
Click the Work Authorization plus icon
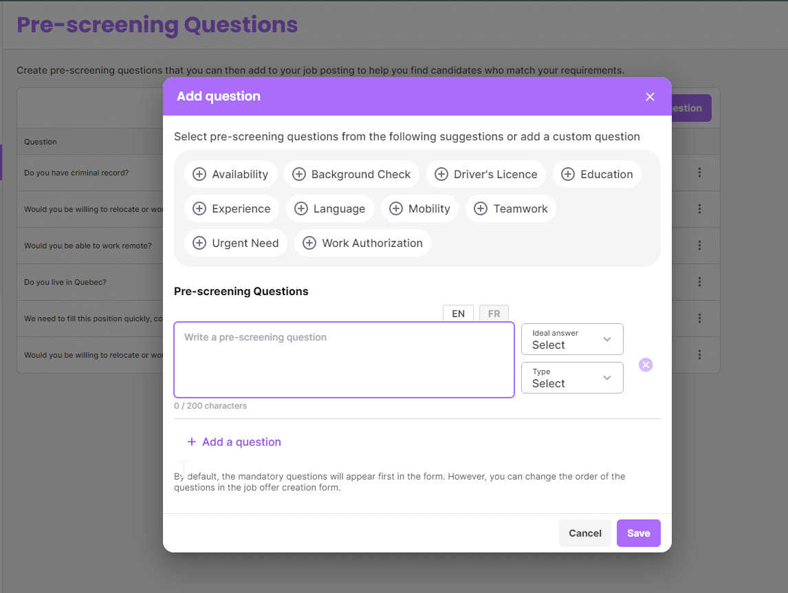pyautogui.click(x=309, y=244)
